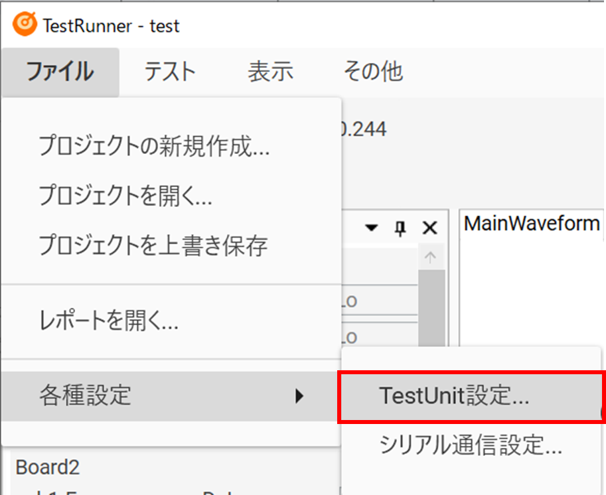The height and width of the screenshot is (495, 606).
Task: Open the その他 menu
Action: [x=372, y=72]
